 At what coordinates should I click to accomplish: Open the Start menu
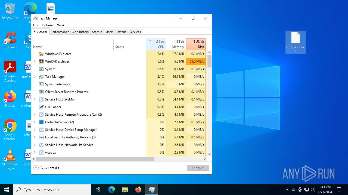(7, 190)
